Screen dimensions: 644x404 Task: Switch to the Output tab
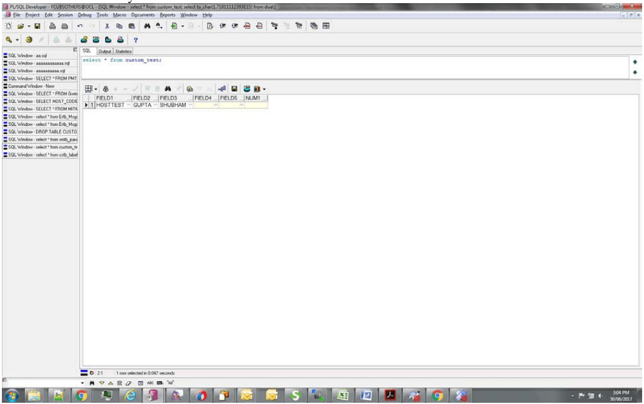tap(104, 52)
